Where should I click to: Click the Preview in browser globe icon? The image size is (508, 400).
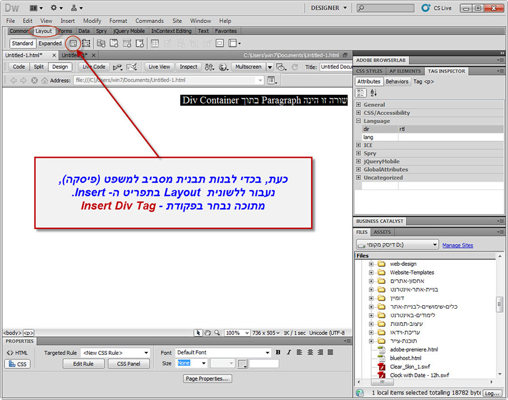[223, 67]
